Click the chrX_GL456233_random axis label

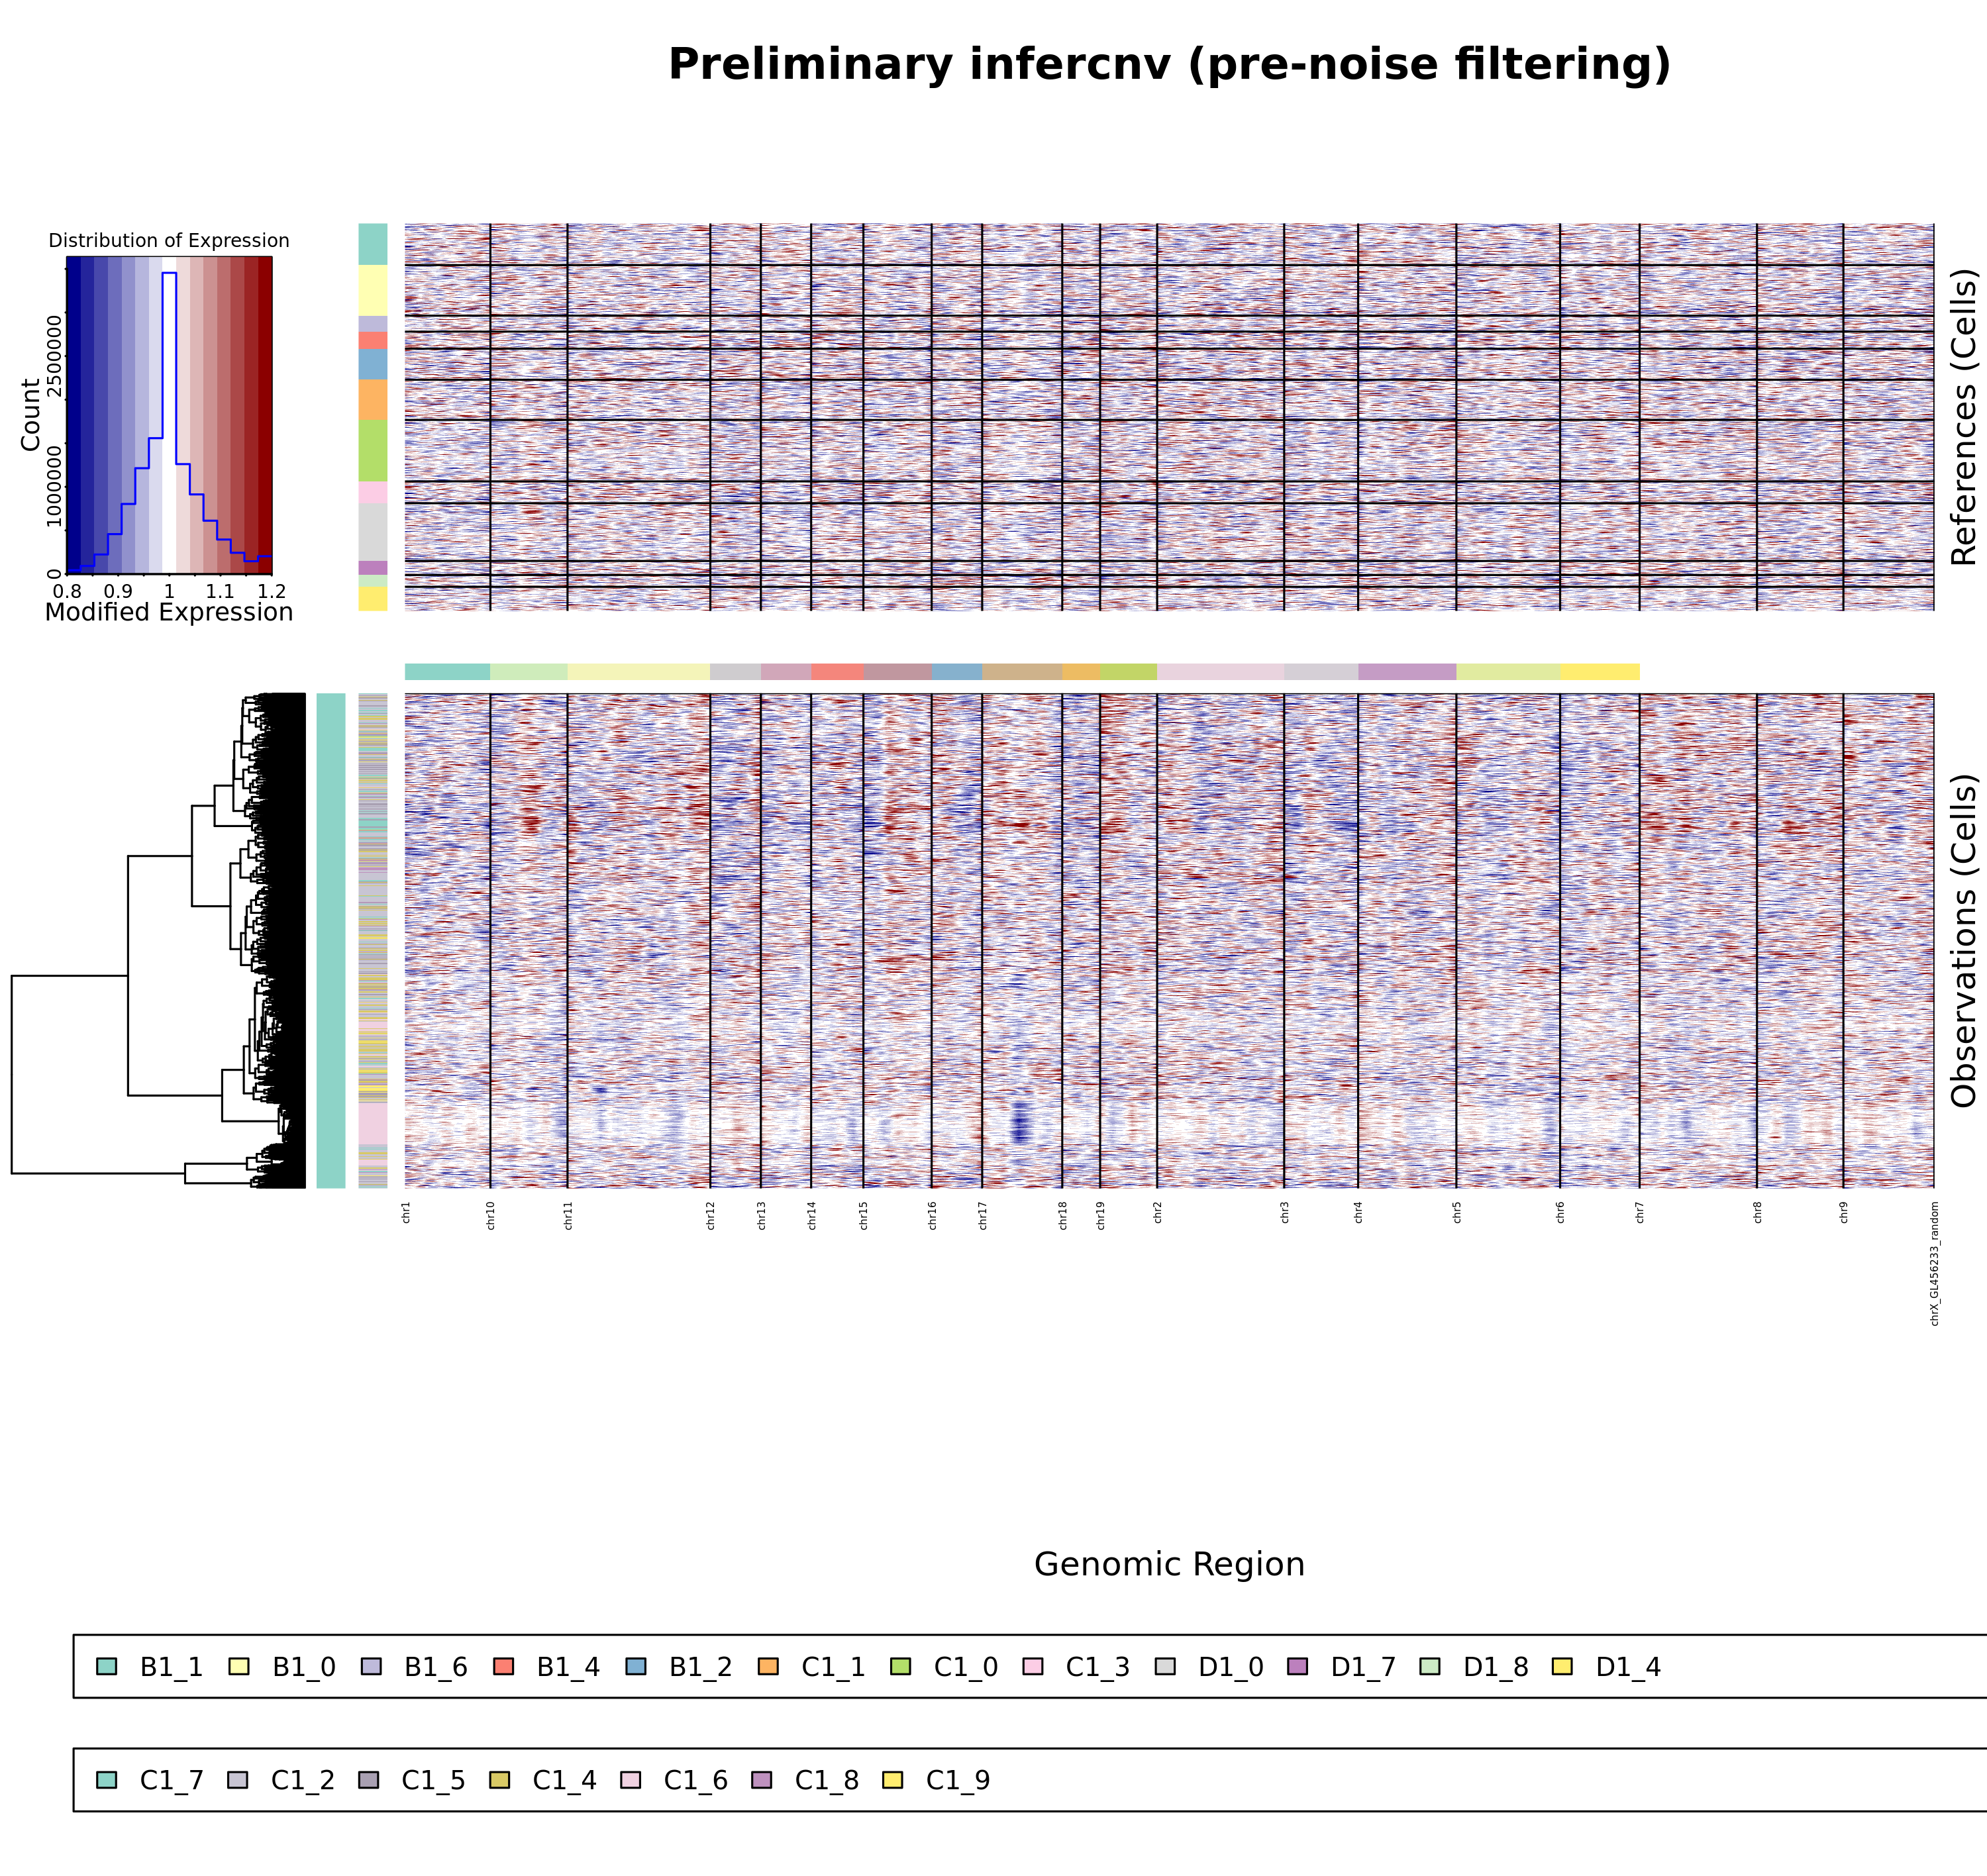1935,1263
